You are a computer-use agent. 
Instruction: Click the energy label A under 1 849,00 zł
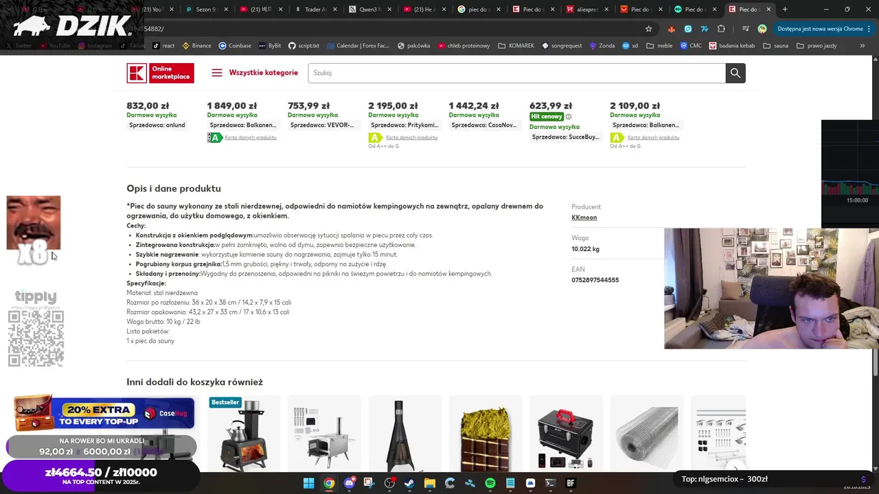pyautogui.click(x=215, y=138)
